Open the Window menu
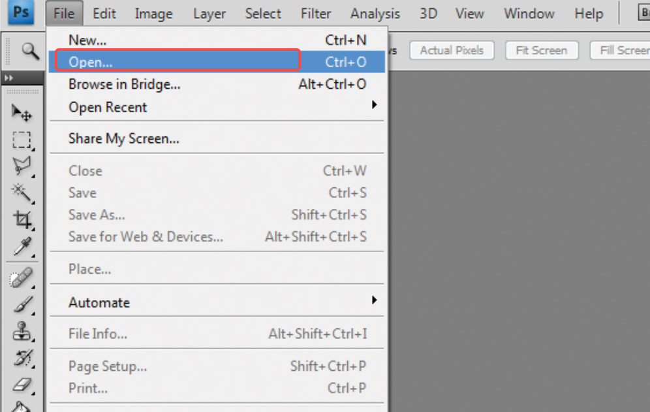The image size is (650, 412). point(529,13)
